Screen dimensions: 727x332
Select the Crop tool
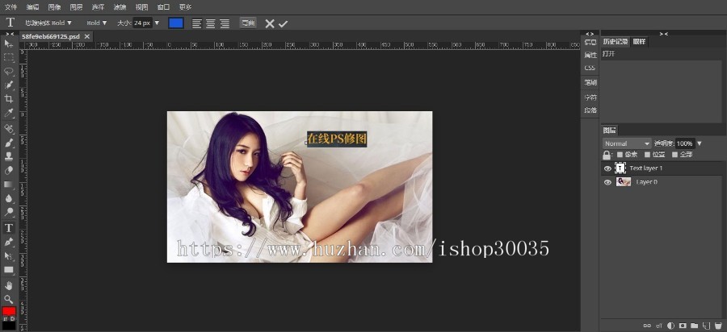(x=9, y=99)
